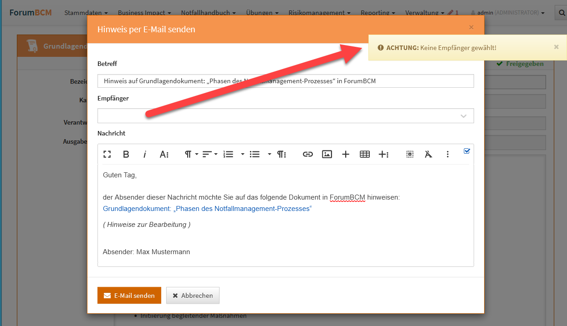Apply italic formatting in the editor toolbar
567x326 pixels.
(145, 154)
